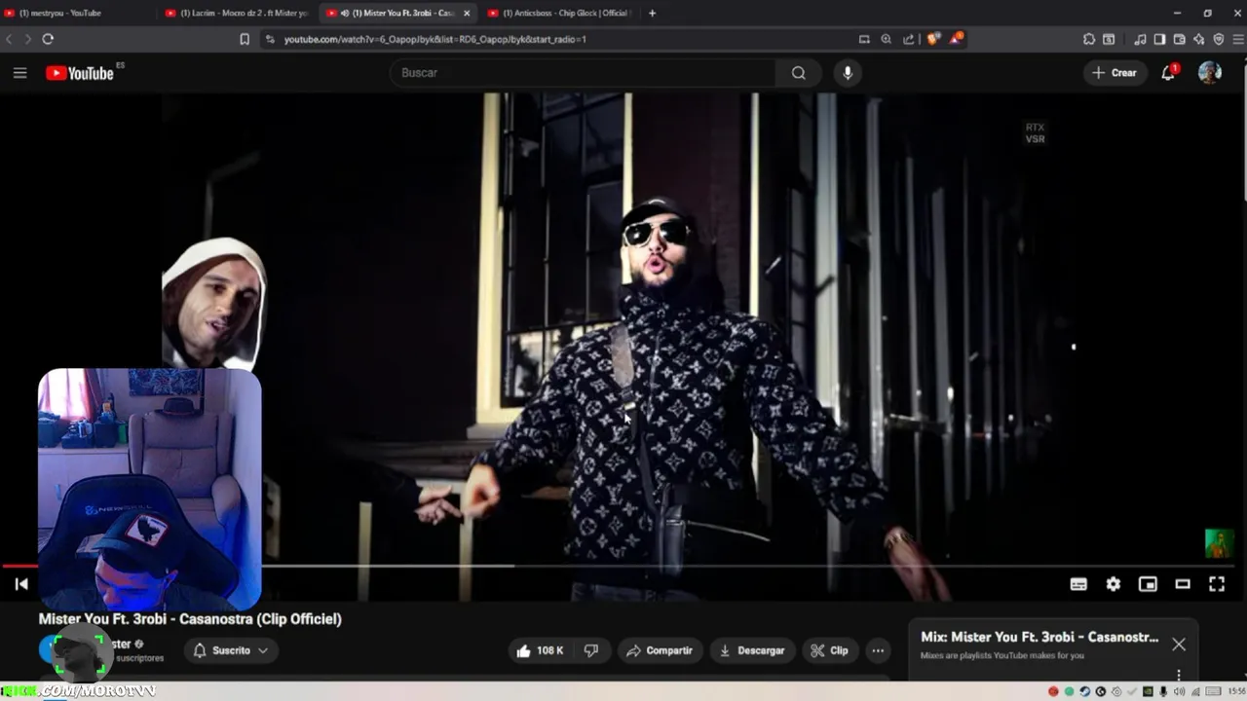This screenshot has height=701, width=1247.
Task: Open the extensions puzzle icon
Action: [x=1089, y=39]
